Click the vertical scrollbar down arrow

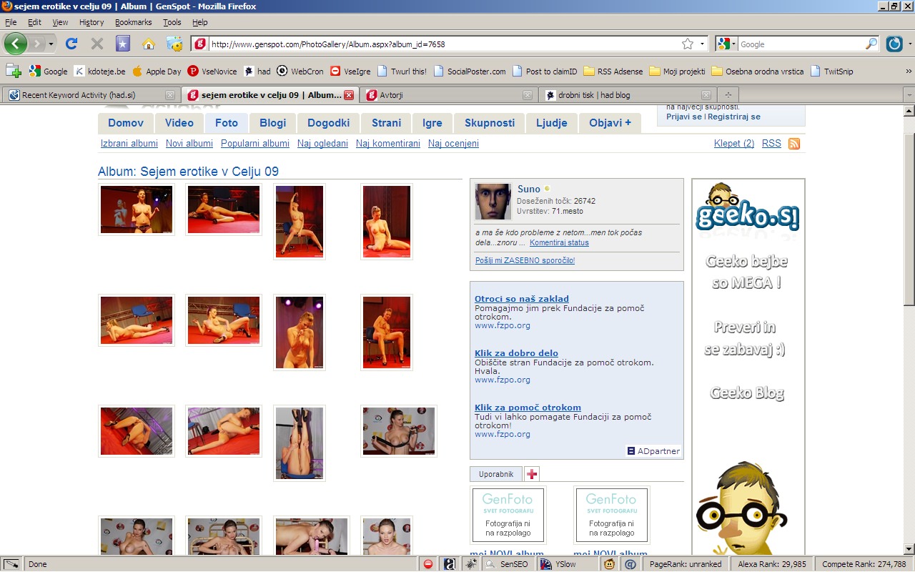tap(909, 548)
